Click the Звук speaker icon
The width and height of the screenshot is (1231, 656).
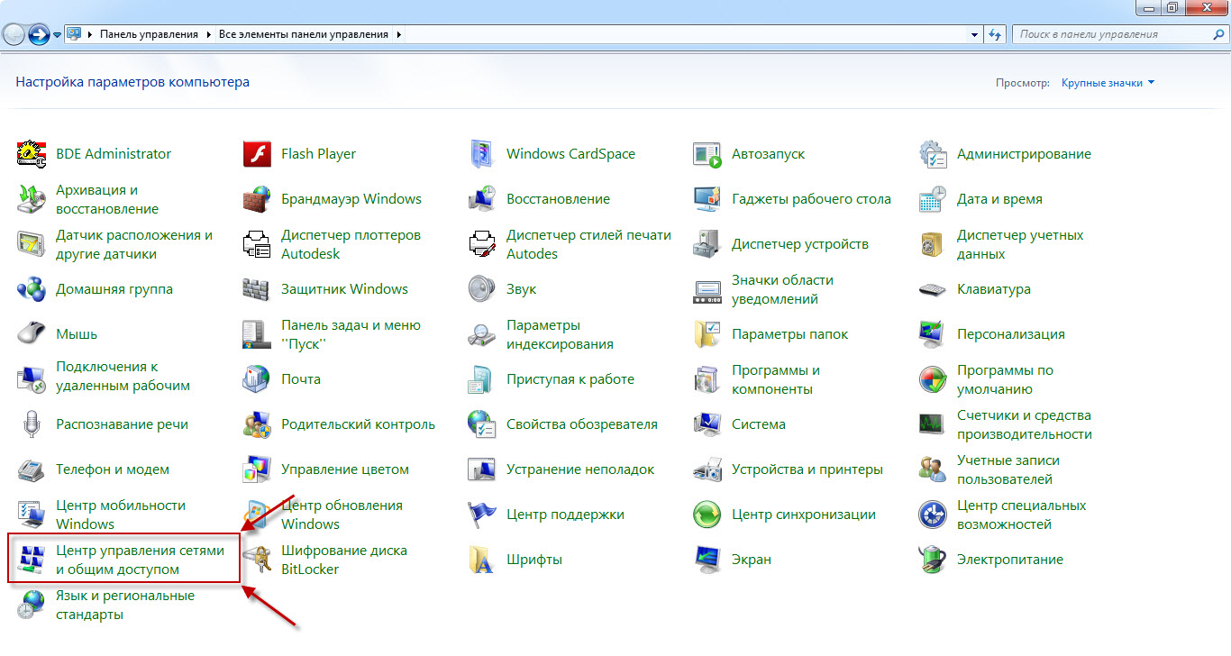pos(482,289)
